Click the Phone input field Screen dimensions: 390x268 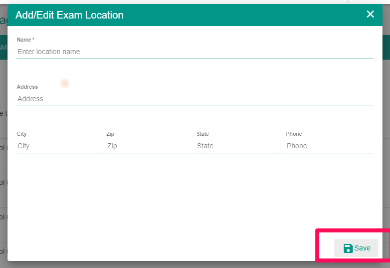tap(329, 146)
